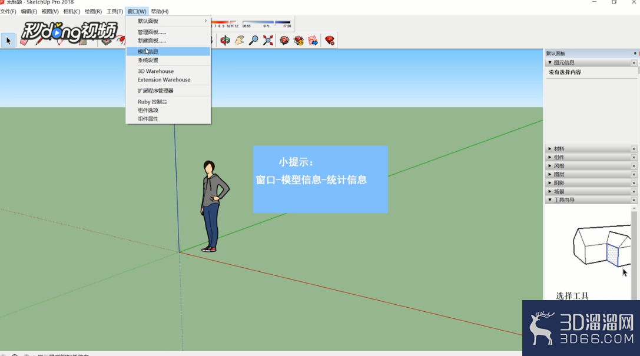Viewport: 640px width, 356px height.
Task: Expand the 阴影 panel
Action: pos(550,183)
